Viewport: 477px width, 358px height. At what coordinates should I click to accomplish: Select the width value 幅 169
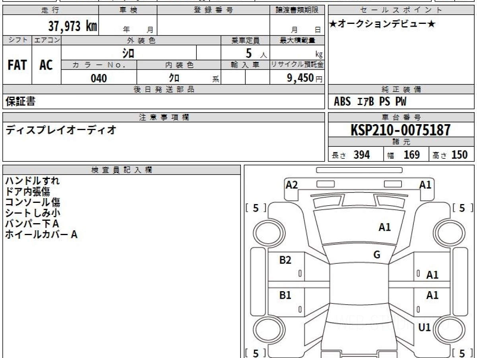coord(403,155)
